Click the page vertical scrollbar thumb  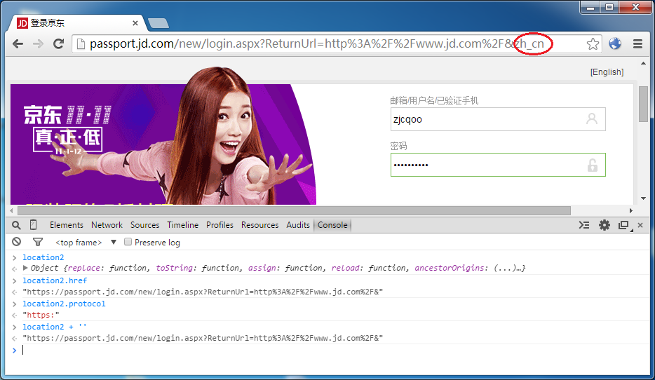(643, 104)
